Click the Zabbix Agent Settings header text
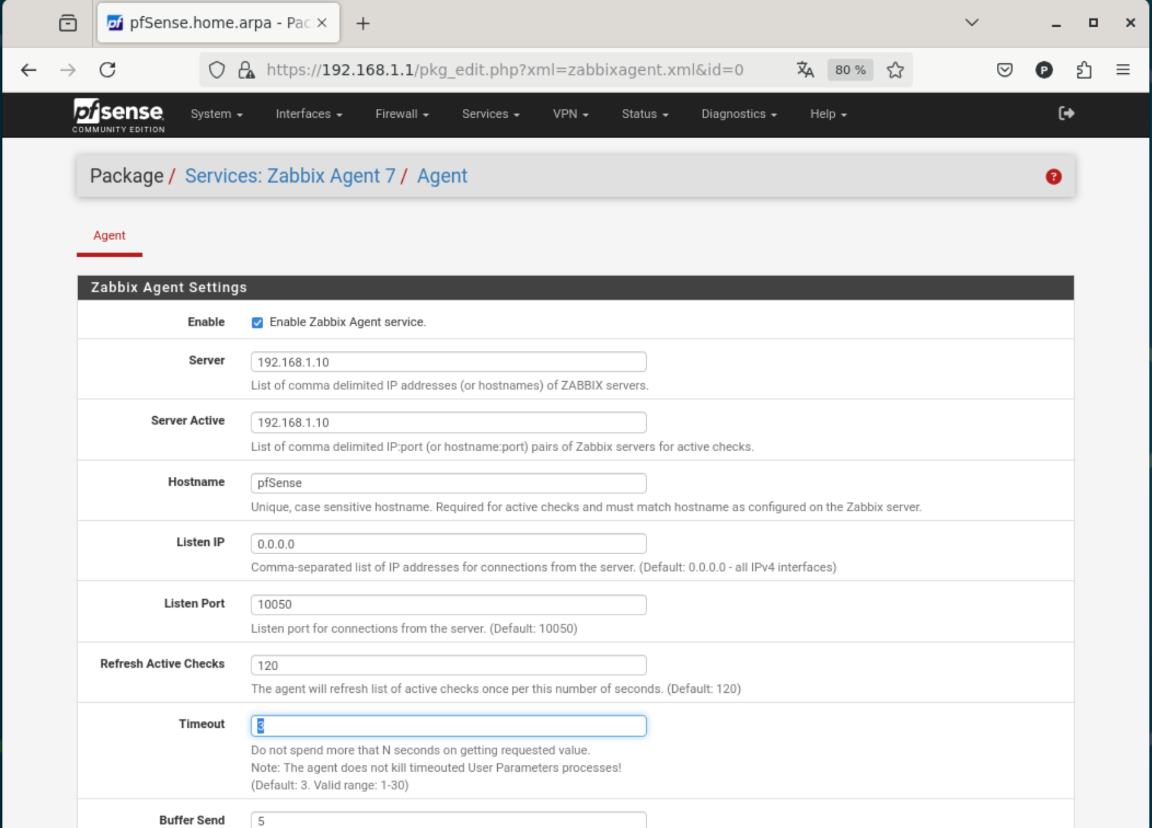 click(x=169, y=287)
